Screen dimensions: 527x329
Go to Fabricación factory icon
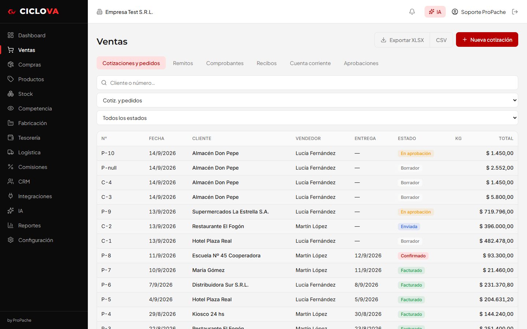click(11, 123)
